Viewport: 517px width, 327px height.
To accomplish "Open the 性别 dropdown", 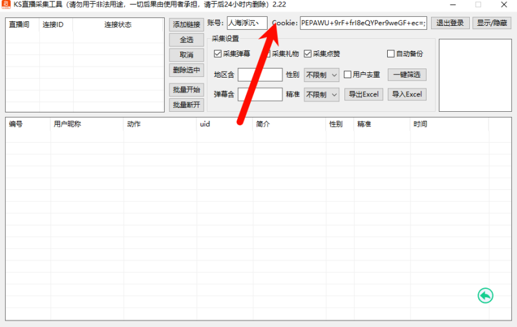I will [x=321, y=75].
